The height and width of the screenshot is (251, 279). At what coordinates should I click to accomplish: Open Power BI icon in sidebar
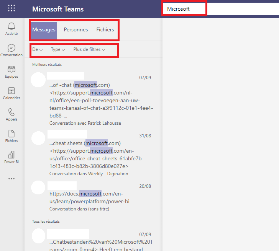(11, 157)
